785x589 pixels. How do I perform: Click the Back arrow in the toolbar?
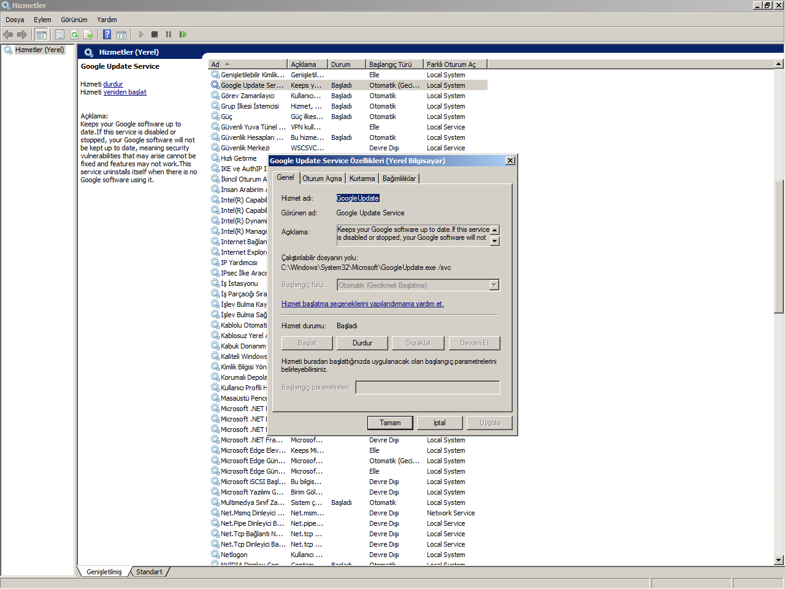point(8,34)
